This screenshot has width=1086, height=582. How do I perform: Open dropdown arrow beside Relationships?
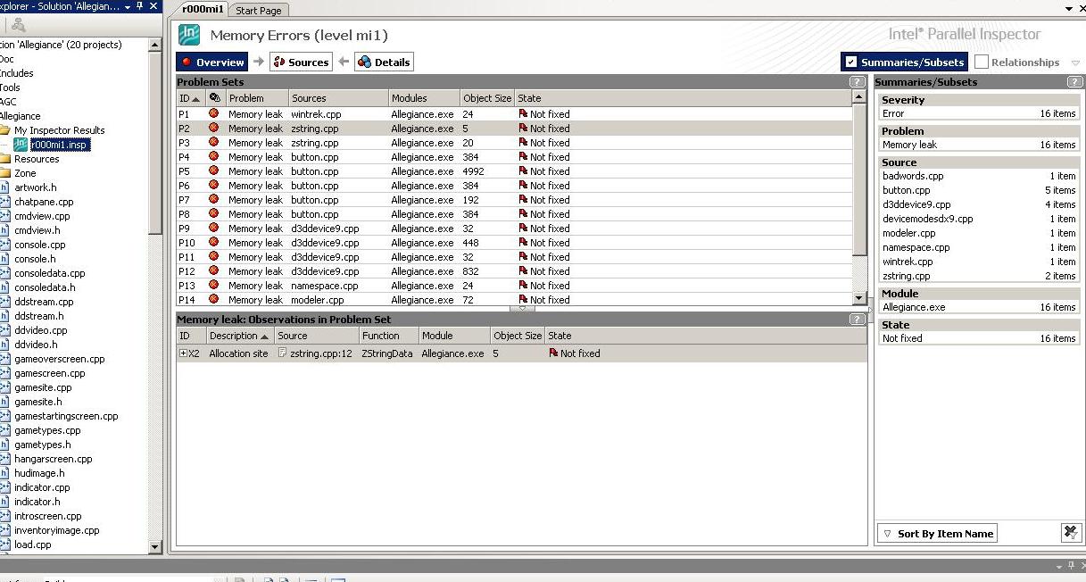pos(1075,63)
